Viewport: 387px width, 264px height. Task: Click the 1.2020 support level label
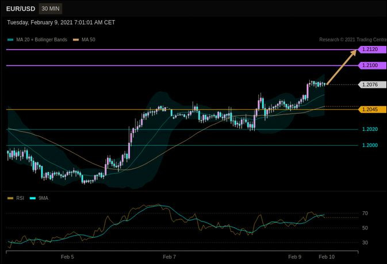pos(370,129)
